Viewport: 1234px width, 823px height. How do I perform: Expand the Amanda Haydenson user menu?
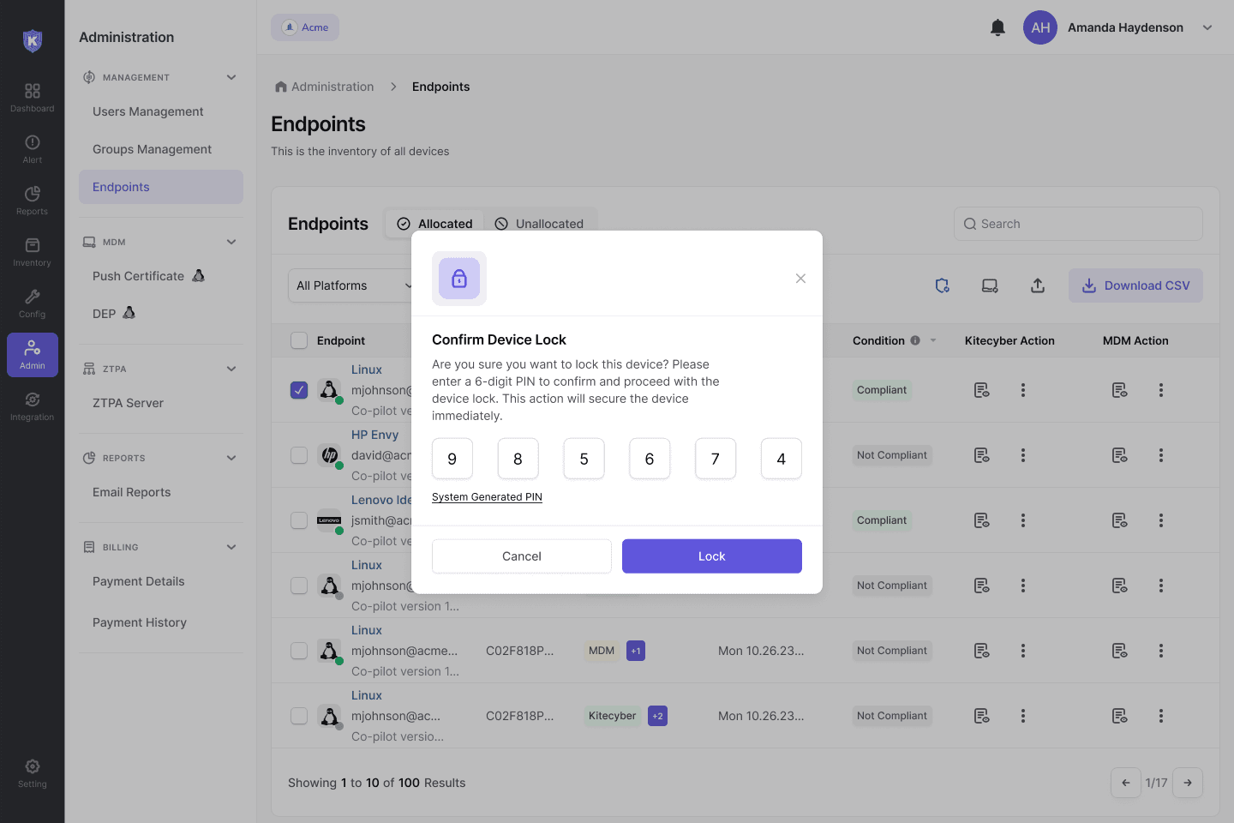click(1207, 27)
